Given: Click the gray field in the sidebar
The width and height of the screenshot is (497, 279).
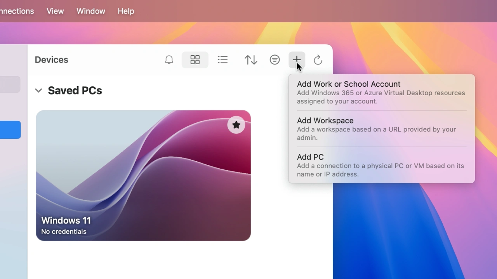Looking at the screenshot, I should [x=10, y=84].
